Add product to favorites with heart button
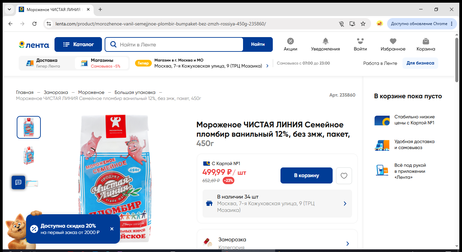Viewport: 462px width, 252px height. 344,175
